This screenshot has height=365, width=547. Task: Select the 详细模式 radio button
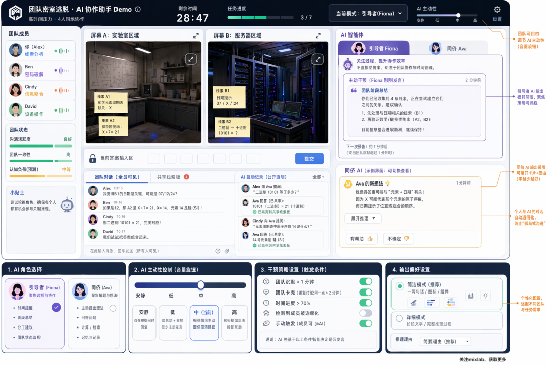pos(399,318)
